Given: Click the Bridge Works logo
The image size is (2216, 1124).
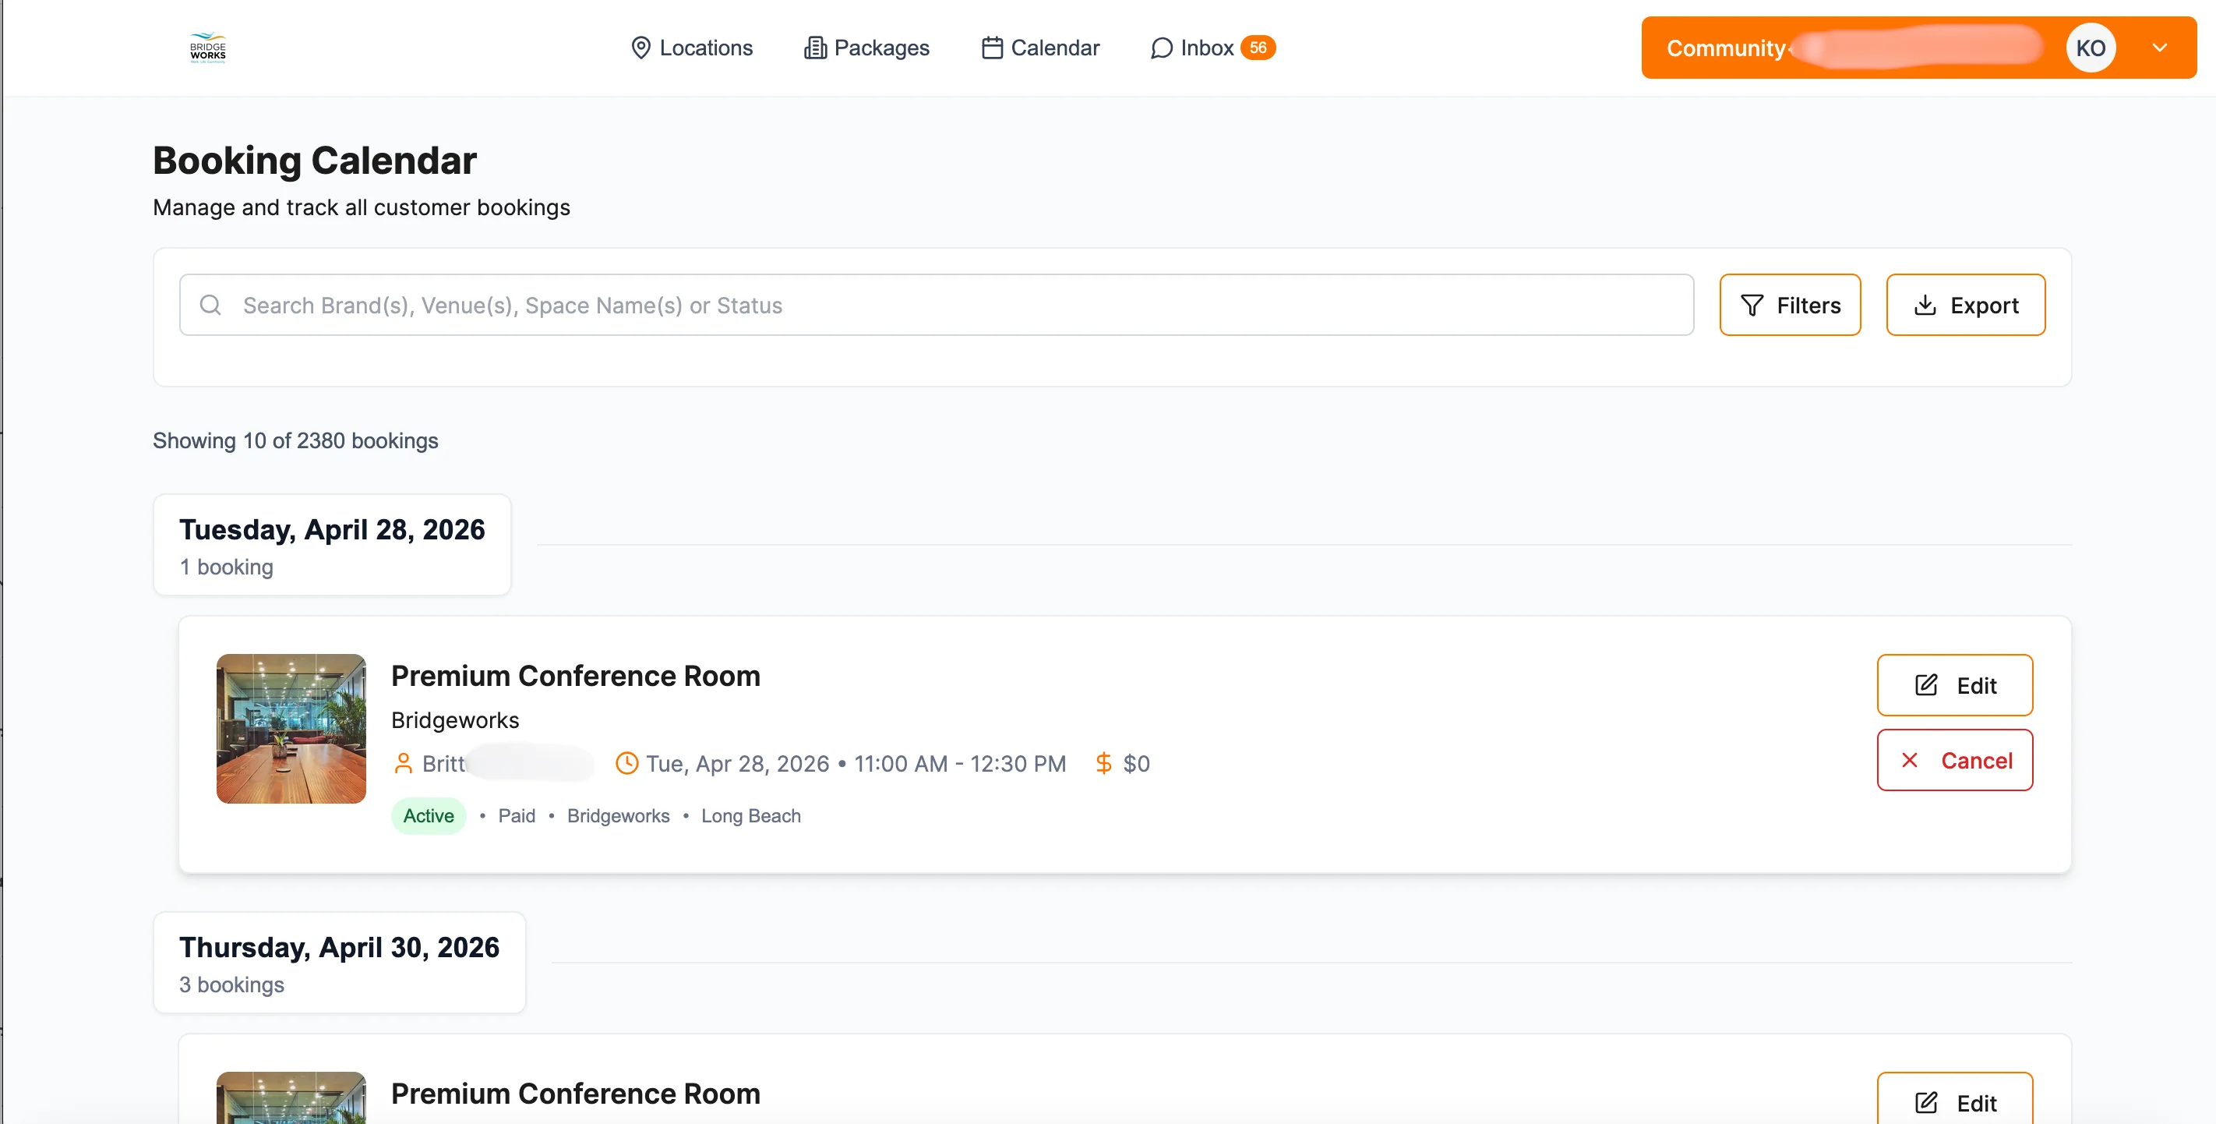Looking at the screenshot, I should point(207,48).
